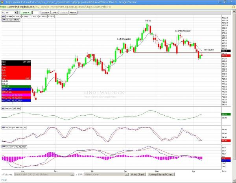Viewport: 236px width, 183px height.
Task: Click the DMI indicator panel icon
Action: click(3, 108)
